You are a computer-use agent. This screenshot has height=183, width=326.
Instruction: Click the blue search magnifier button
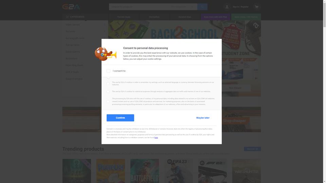coord(202,7)
